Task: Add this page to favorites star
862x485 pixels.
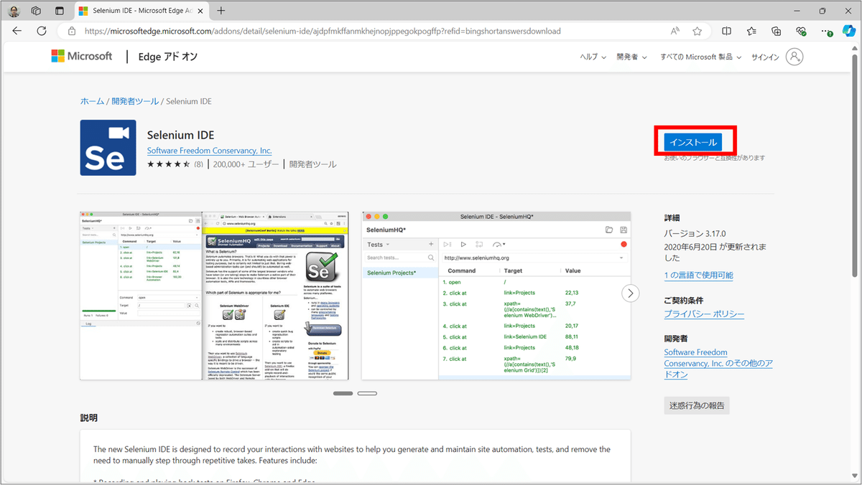Action: [x=697, y=31]
